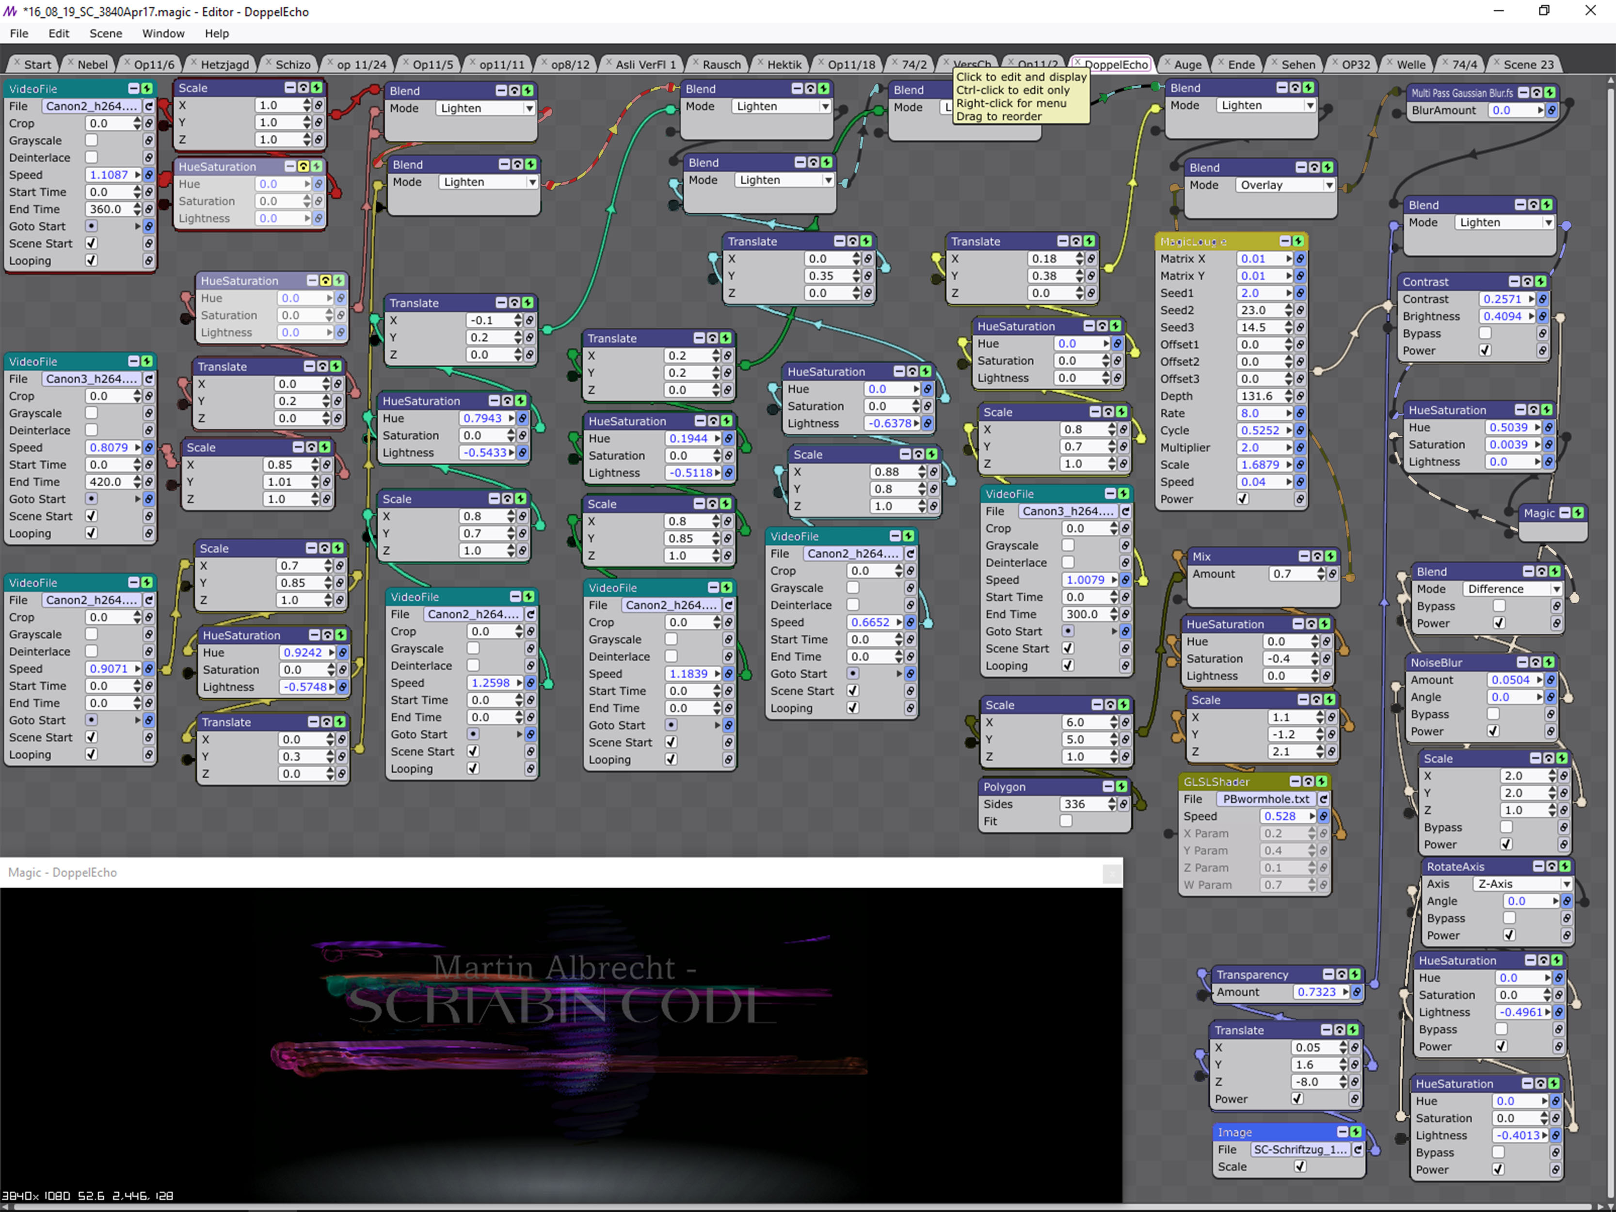Click the middle header icon on NoiseBlur node

[1536, 662]
